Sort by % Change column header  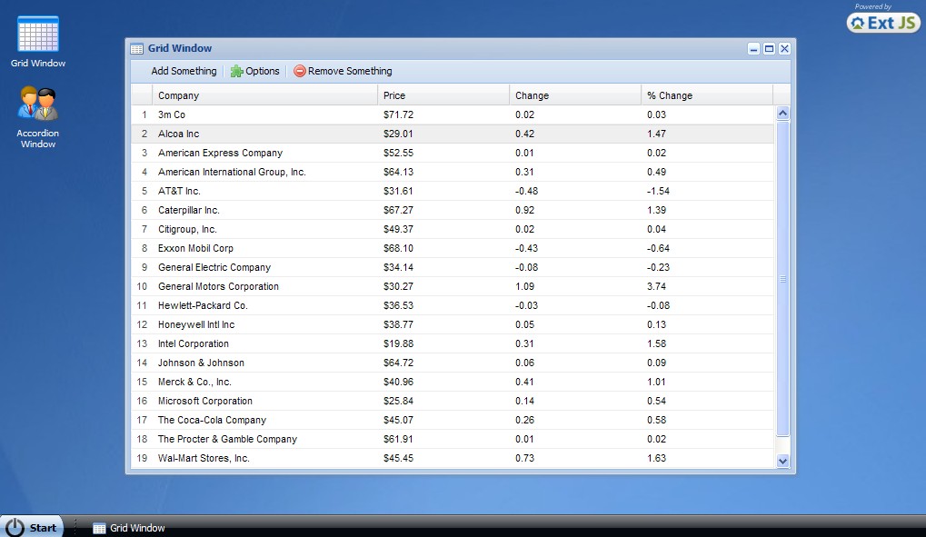point(707,95)
